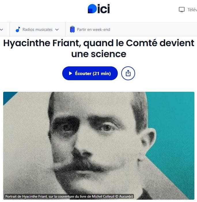Viewport: 197px width, 202px height.
Task: Click the portrait caption mentioning Michel Colleuil
Action: [69, 197]
